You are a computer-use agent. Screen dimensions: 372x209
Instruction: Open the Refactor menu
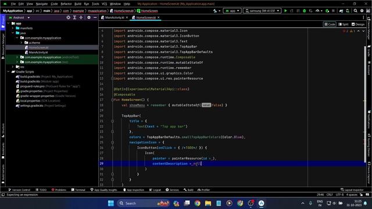click(66, 4)
